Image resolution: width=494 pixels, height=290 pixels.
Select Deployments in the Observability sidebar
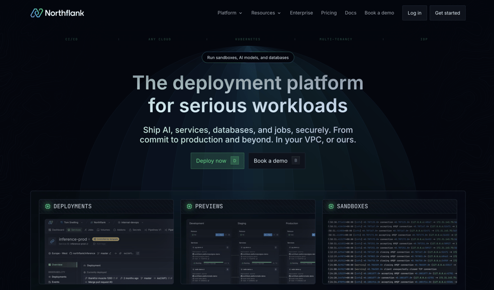(x=57, y=277)
